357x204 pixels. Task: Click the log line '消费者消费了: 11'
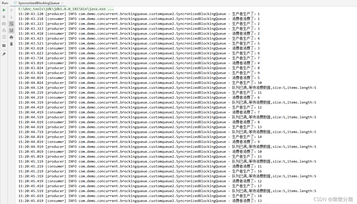click(140, 166)
